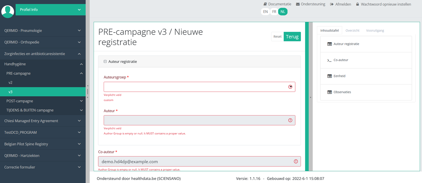The image size is (422, 183).
Task: Open the Vooruitgang tab
Action: point(375,30)
